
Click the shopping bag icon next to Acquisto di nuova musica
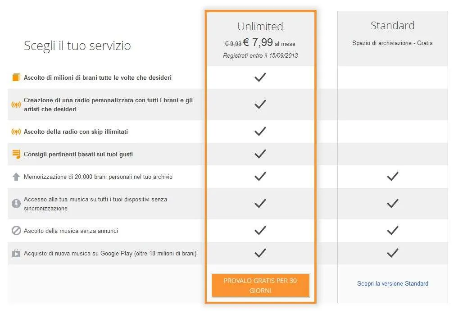coord(16,253)
